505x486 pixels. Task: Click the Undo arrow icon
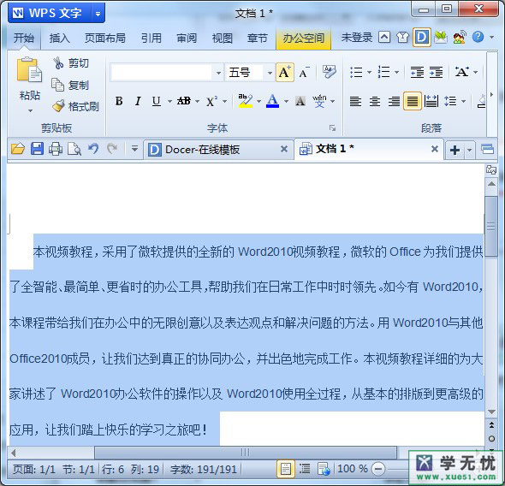pos(93,149)
